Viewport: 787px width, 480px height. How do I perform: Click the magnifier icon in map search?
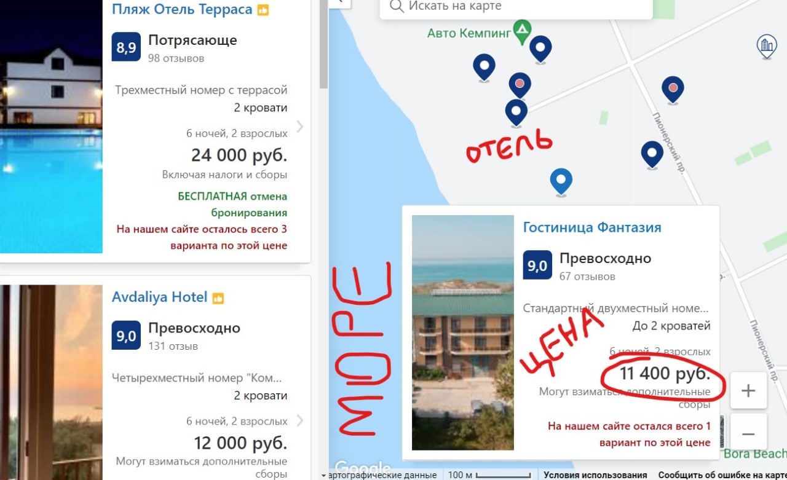397,7
